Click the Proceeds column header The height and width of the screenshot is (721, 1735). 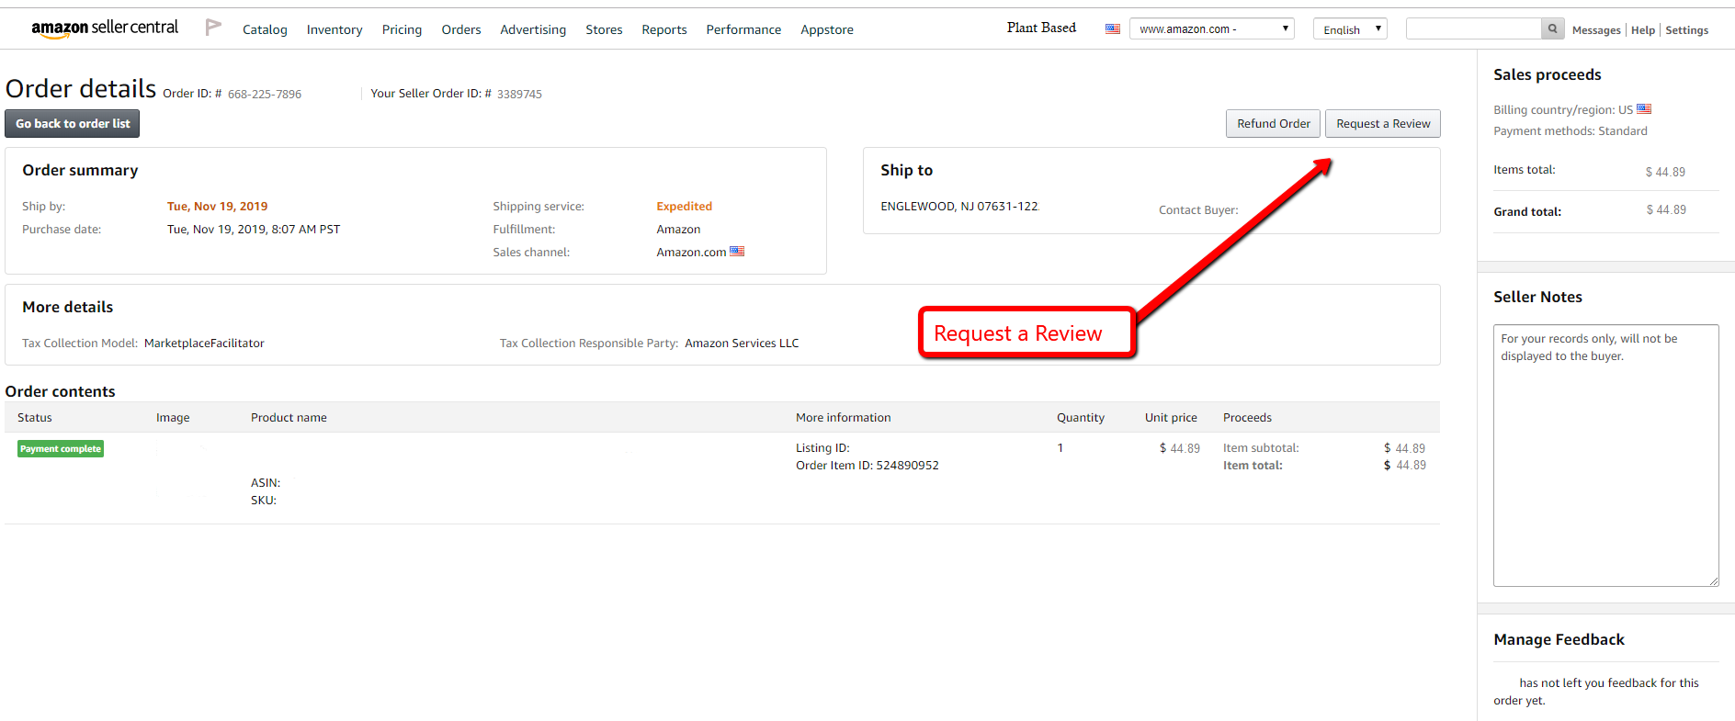pos(1247,418)
